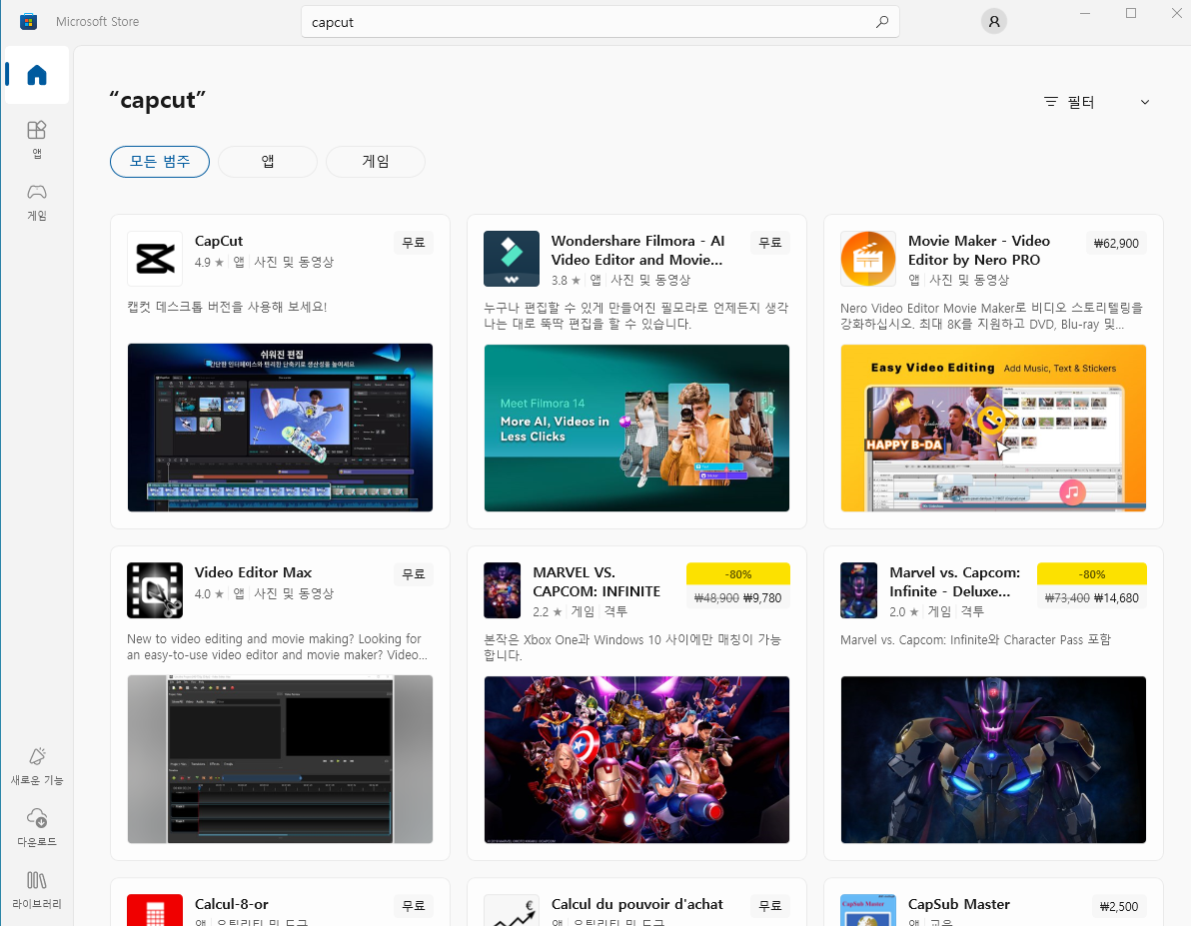
Task: Click the CapSub Master app icon
Action: [868, 910]
